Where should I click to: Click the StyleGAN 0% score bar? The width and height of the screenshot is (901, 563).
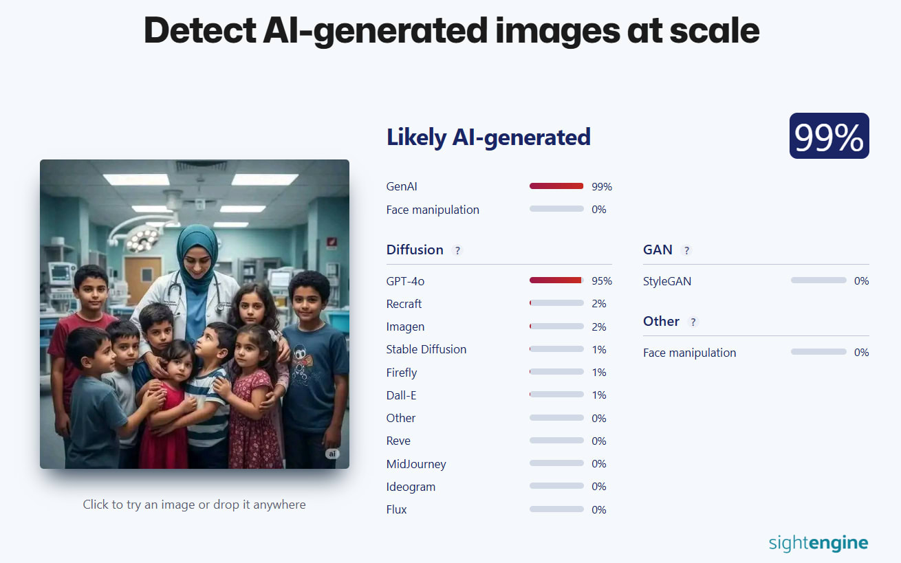[818, 280]
